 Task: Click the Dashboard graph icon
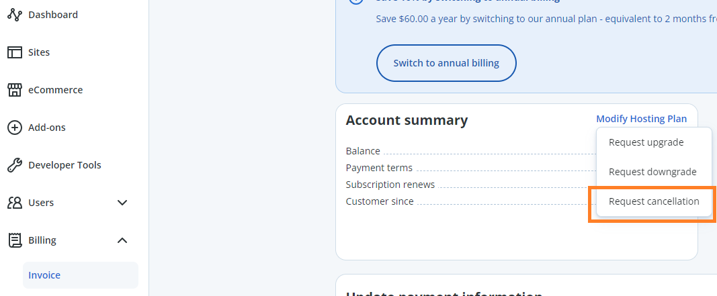click(x=15, y=15)
